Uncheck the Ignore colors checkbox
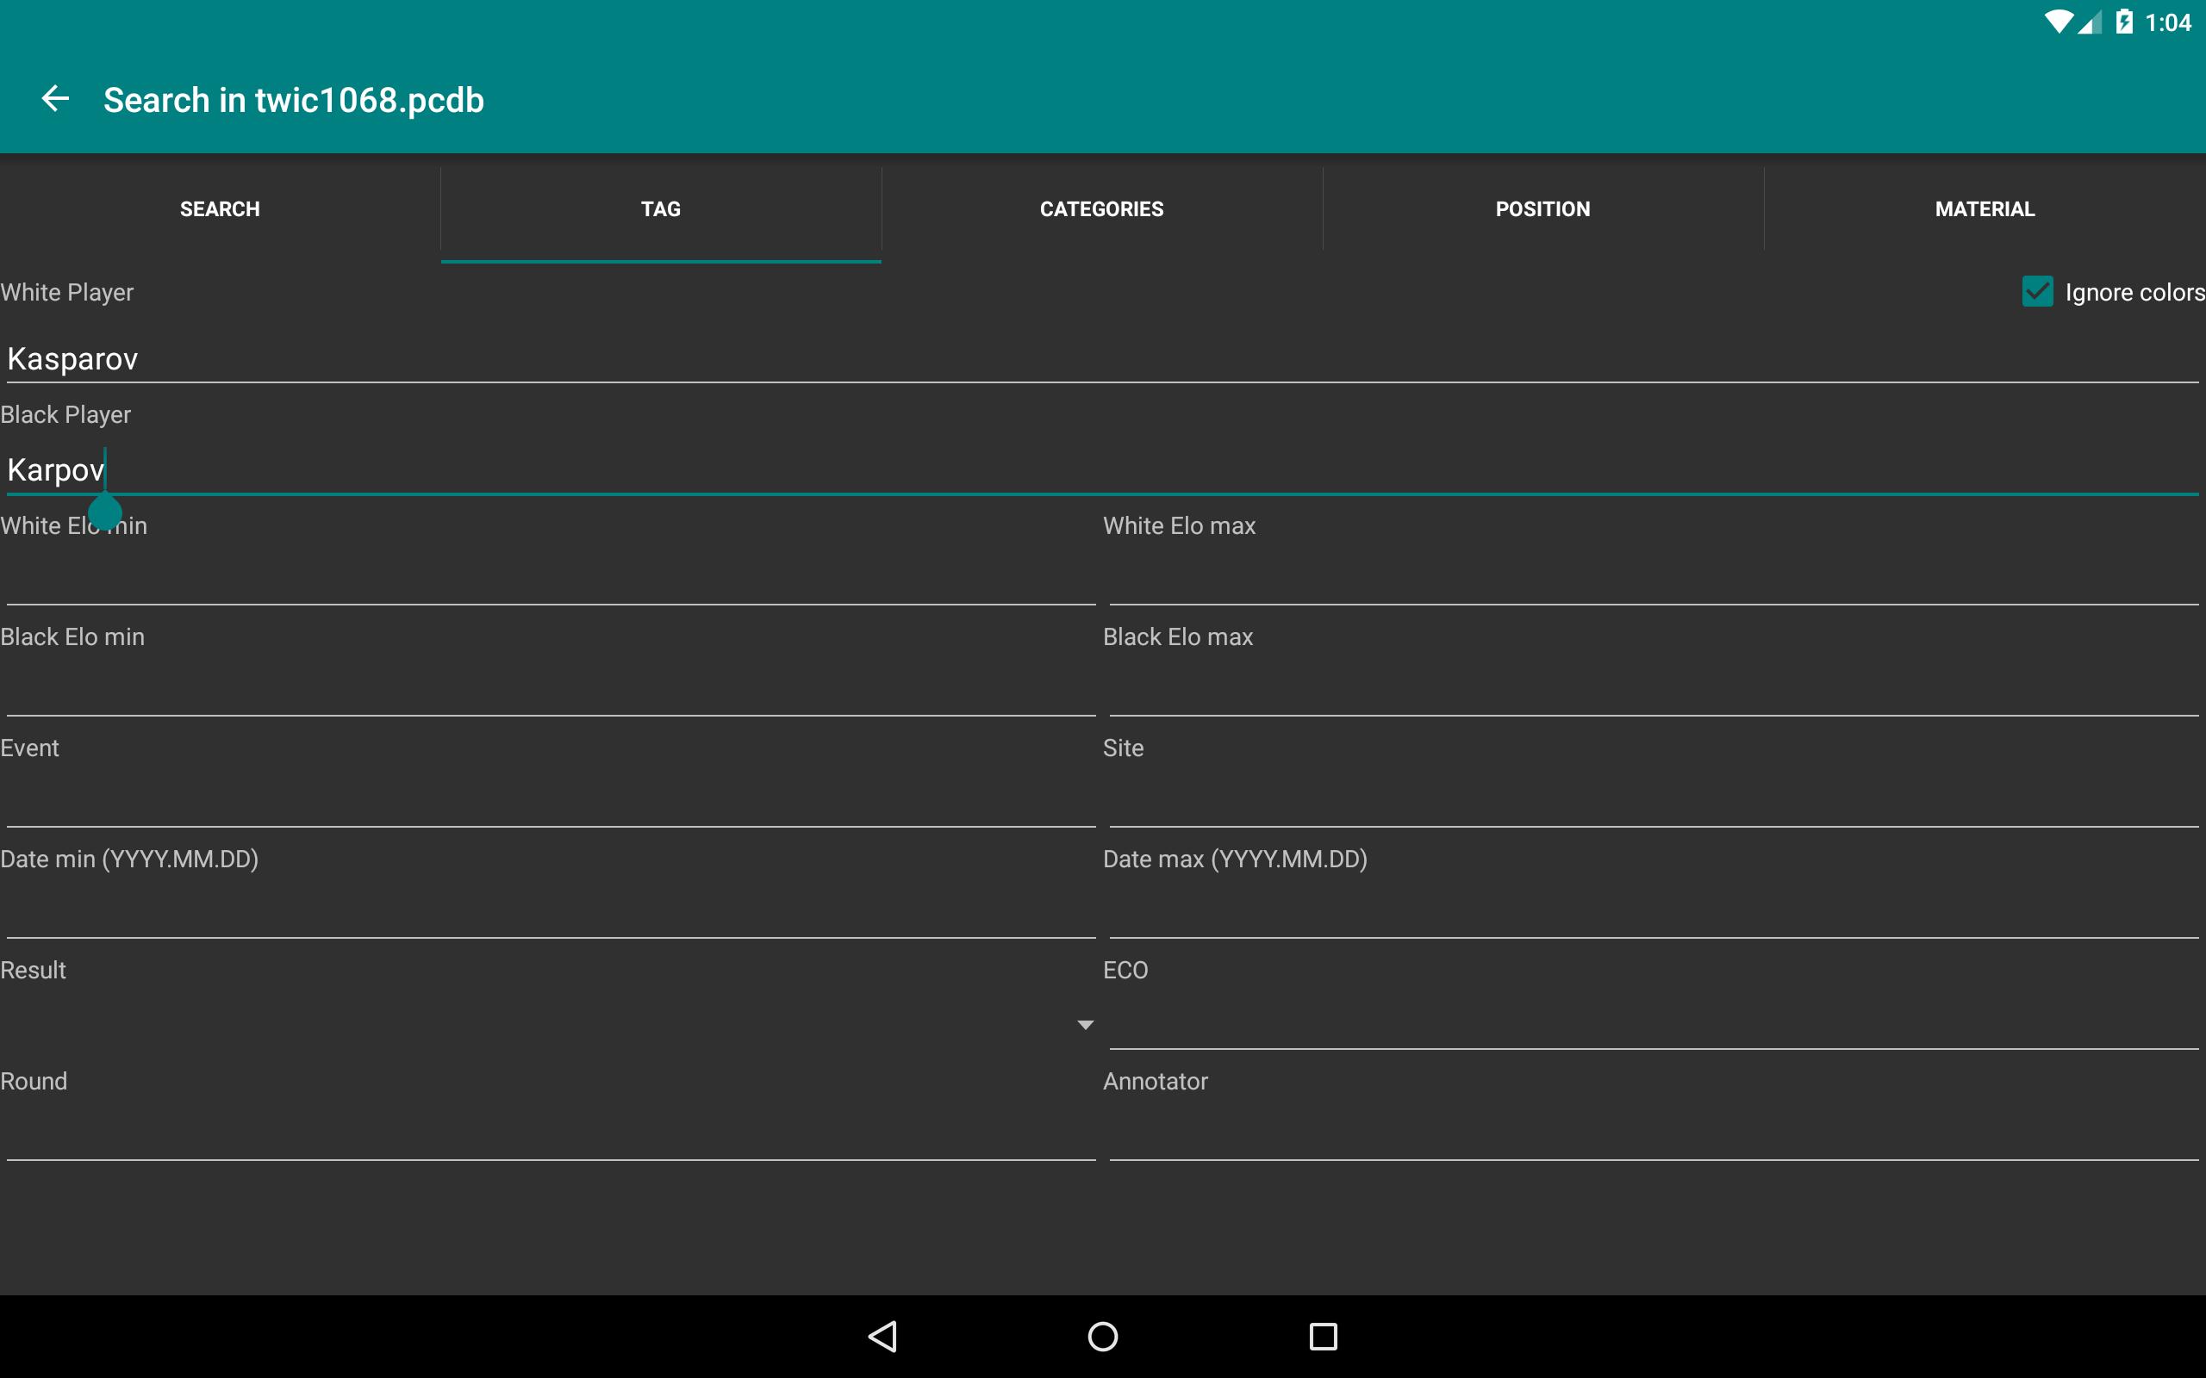This screenshot has height=1378, width=2206. [2037, 292]
